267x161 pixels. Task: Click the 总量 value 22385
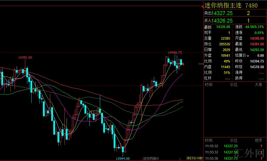tap(225, 38)
